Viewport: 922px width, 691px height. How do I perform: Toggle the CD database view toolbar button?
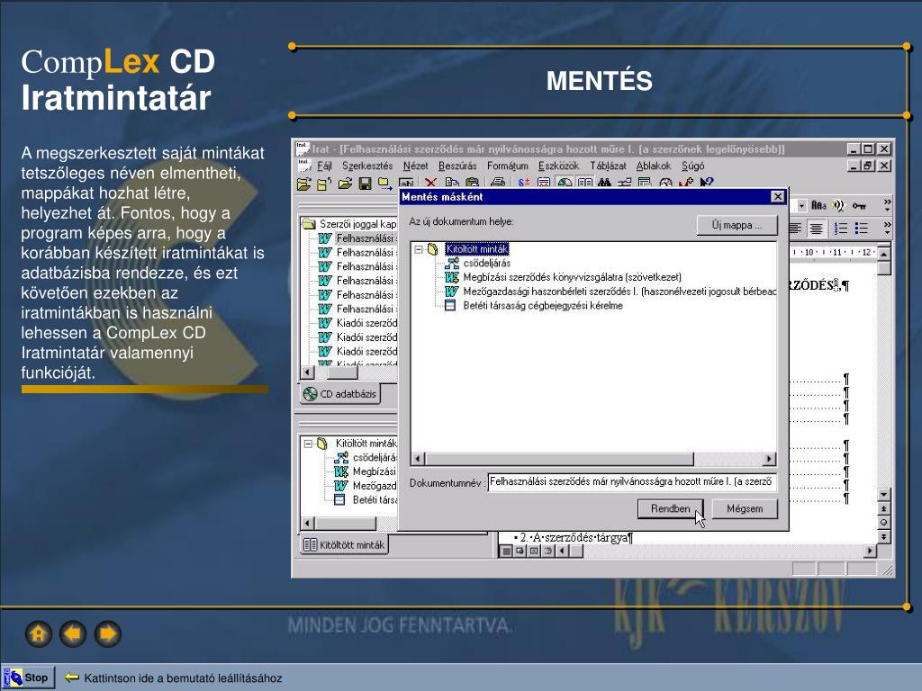click(565, 184)
